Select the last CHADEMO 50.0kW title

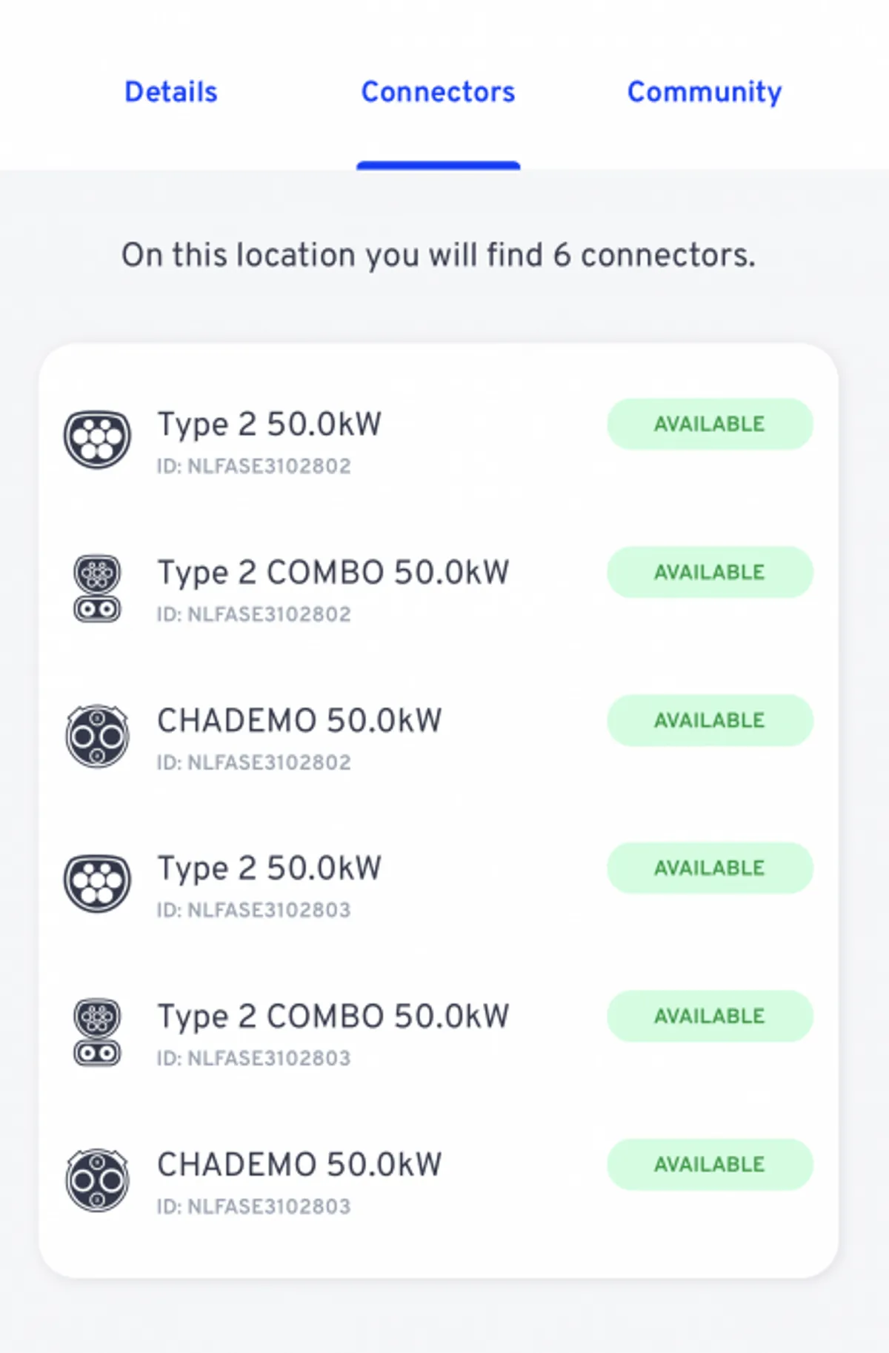coord(299,1165)
